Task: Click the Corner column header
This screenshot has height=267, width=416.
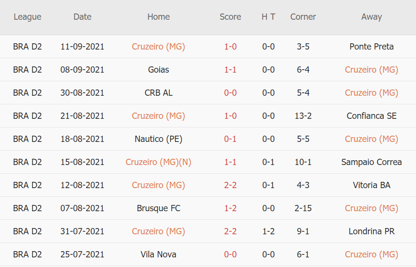Action: point(303,17)
